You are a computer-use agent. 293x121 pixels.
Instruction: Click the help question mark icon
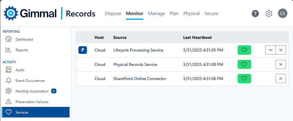(255, 14)
